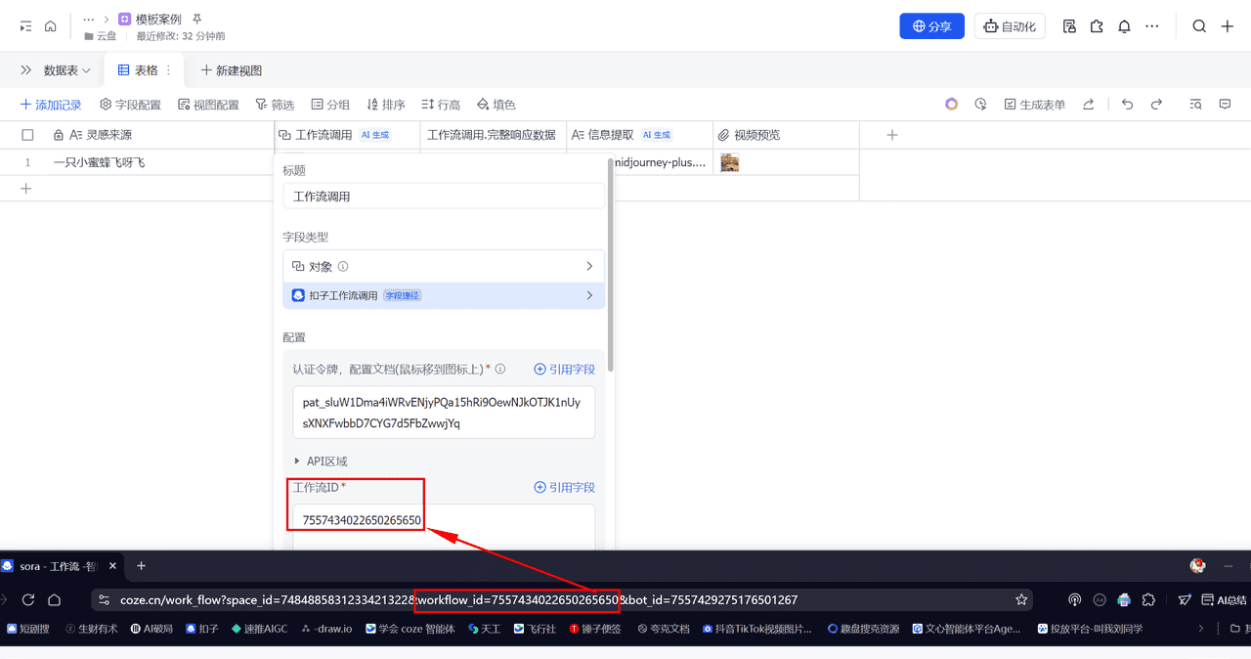Click the 分享 share button

pyautogui.click(x=931, y=26)
